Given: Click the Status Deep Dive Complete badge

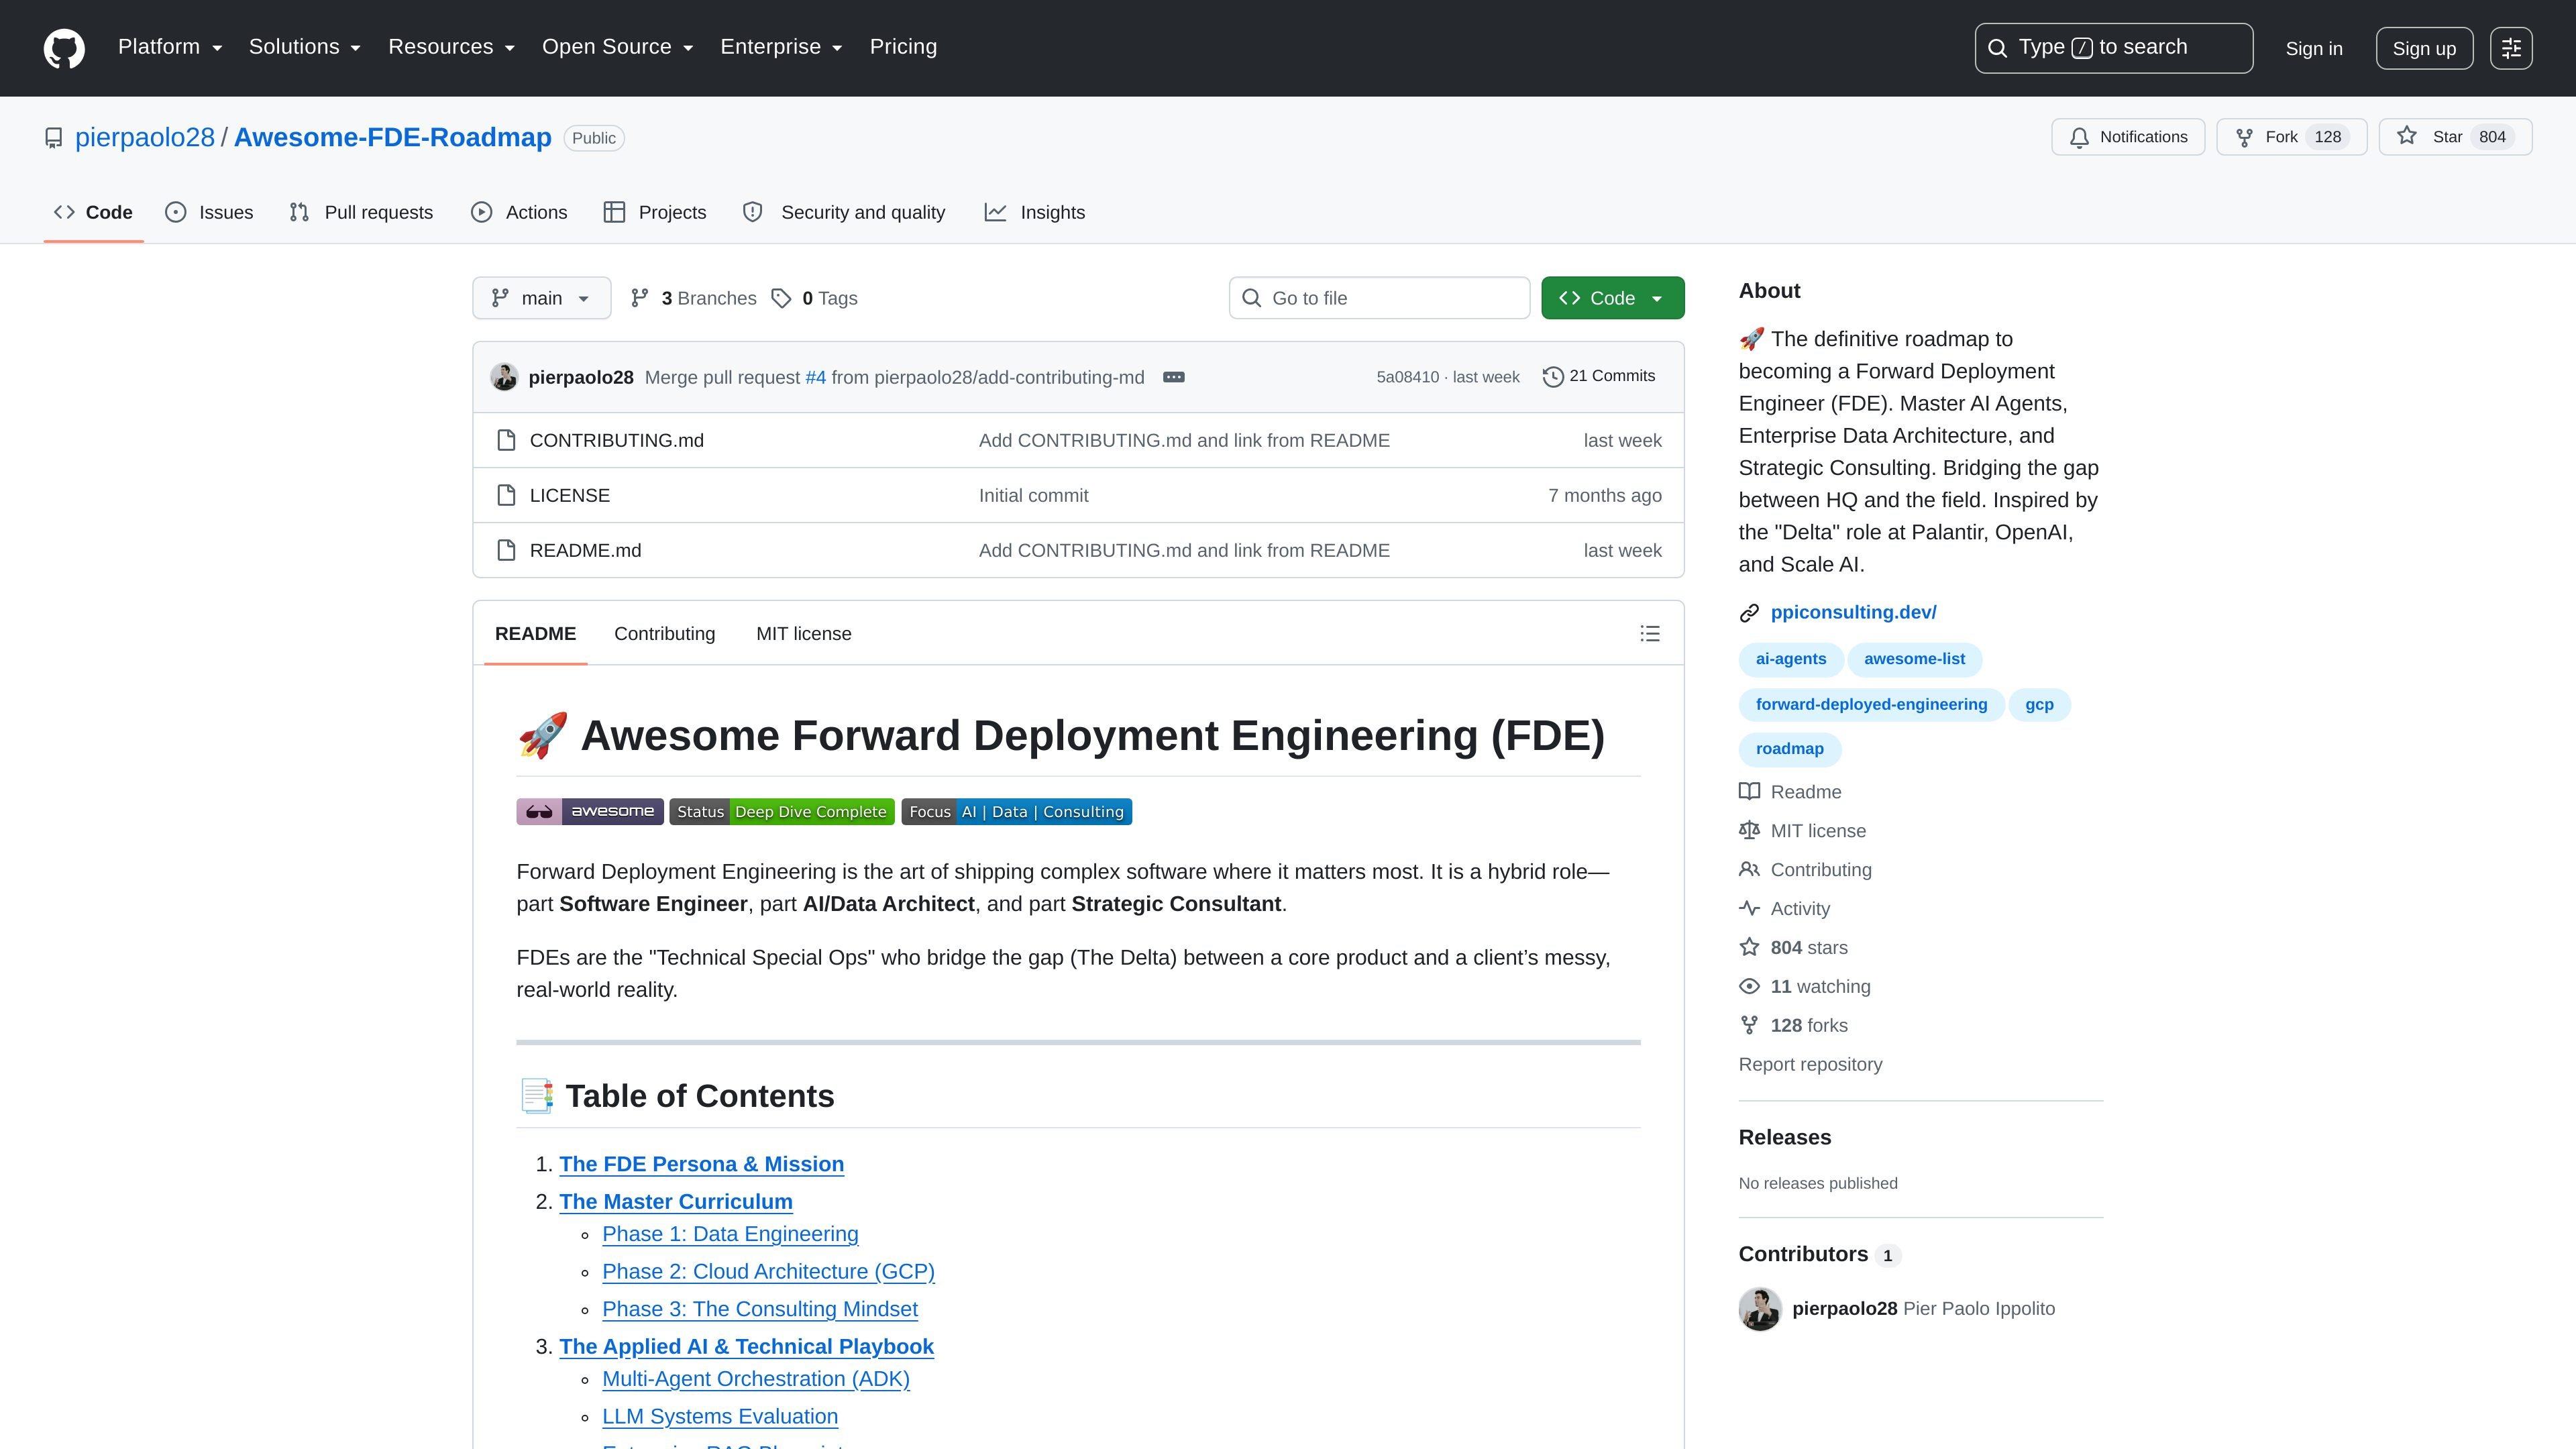Looking at the screenshot, I should coord(782,812).
